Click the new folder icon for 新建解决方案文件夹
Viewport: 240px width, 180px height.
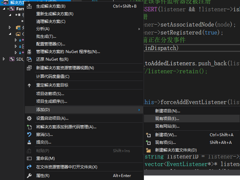pyautogui.click(x=149, y=150)
